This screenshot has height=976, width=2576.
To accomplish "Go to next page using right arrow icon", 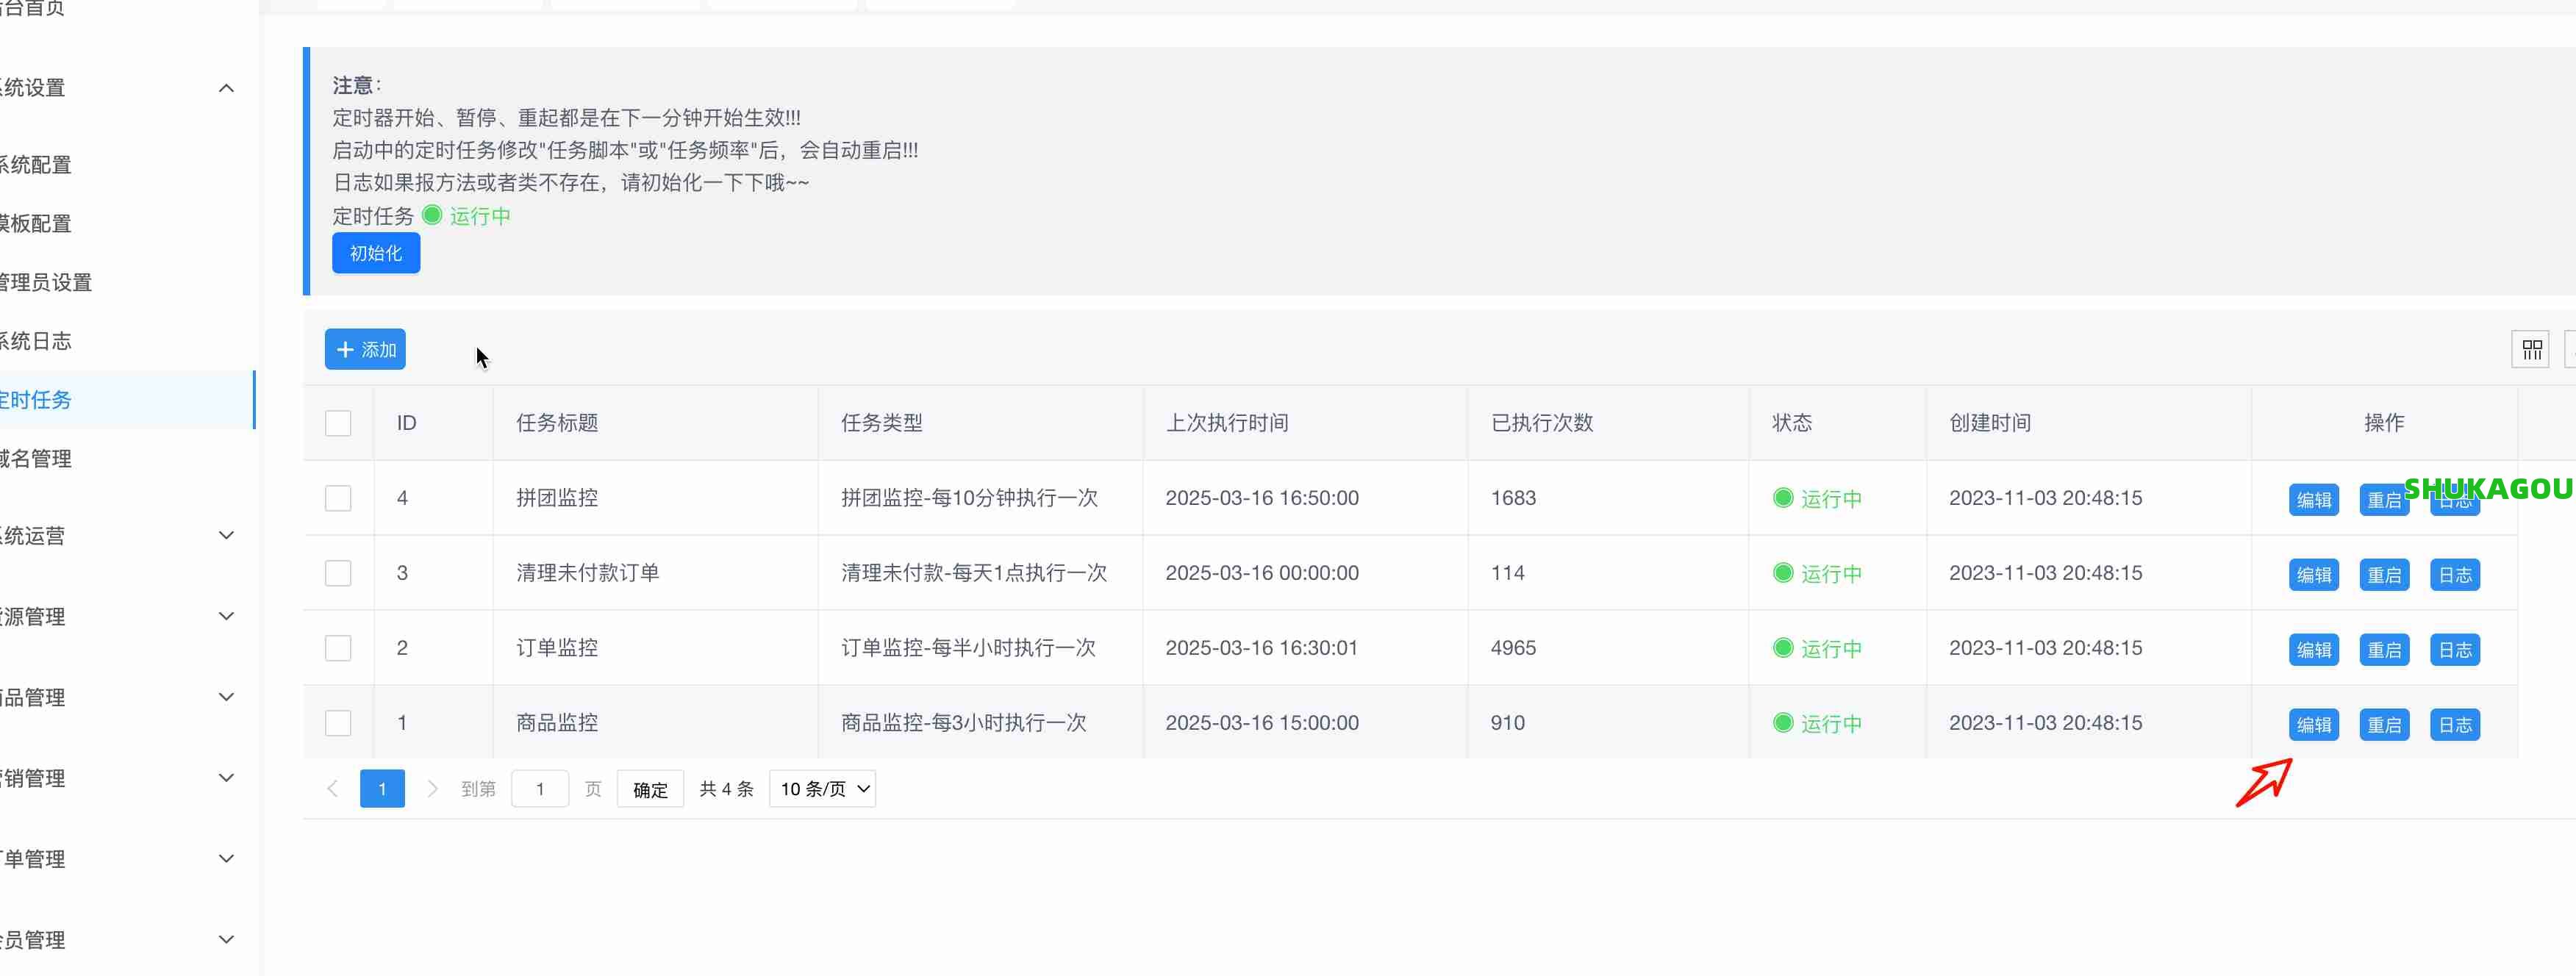I will point(432,788).
